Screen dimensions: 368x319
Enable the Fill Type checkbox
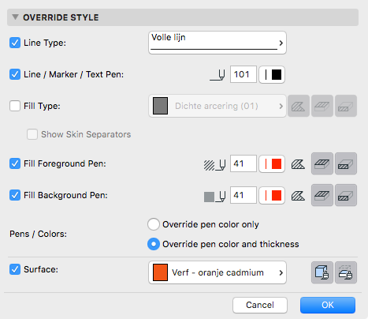(15, 106)
